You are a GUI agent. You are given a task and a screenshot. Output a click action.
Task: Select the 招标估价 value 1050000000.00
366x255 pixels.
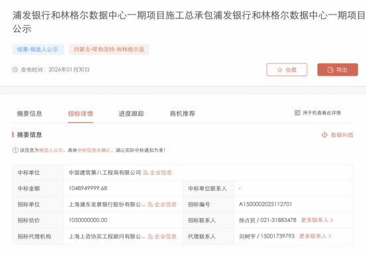pyautogui.click(x=88, y=220)
